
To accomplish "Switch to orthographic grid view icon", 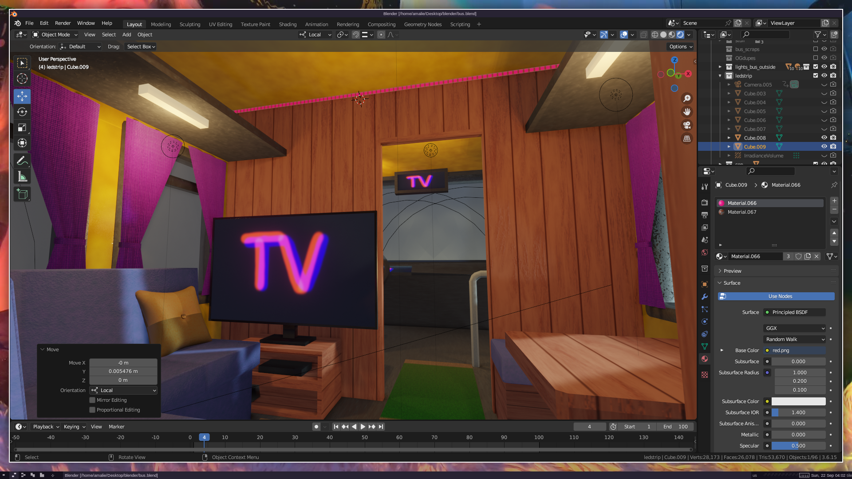I will (x=687, y=139).
